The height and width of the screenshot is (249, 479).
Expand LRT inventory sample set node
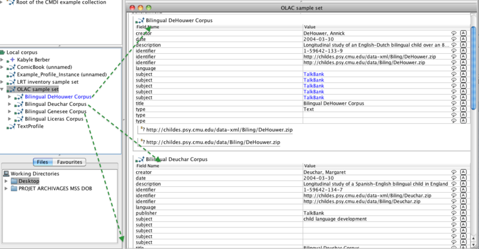2,82
